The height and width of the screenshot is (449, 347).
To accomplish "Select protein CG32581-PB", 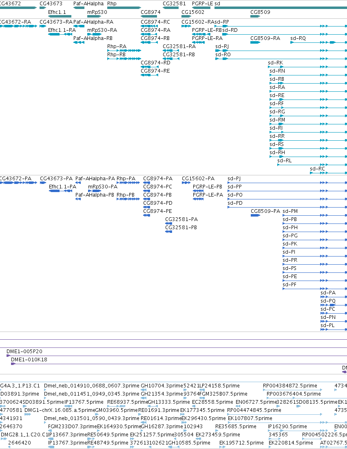I will (181, 228).
